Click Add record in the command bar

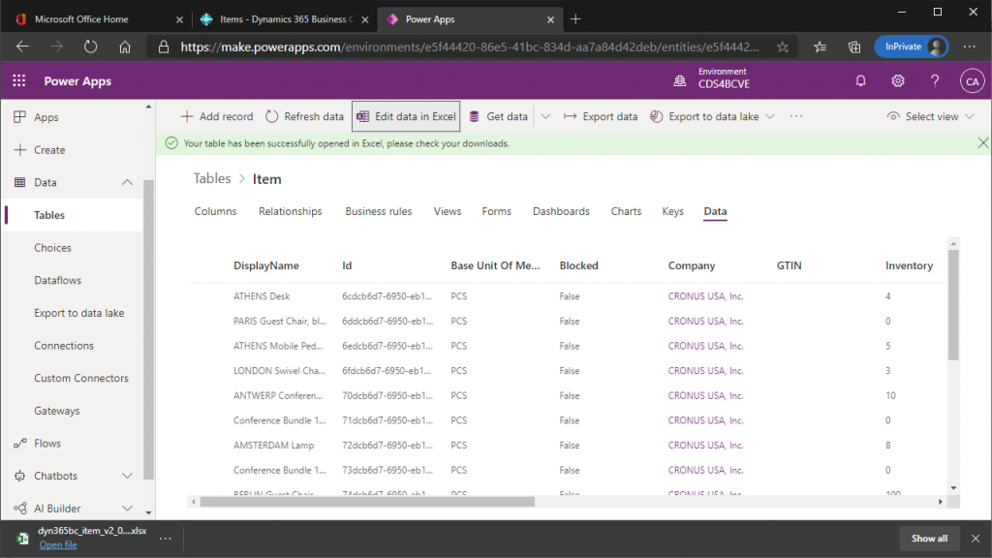click(x=217, y=116)
